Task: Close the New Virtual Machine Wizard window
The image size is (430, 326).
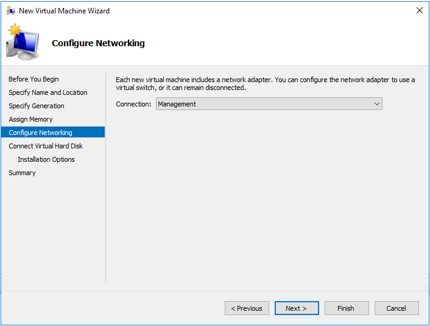Action: pyautogui.click(x=419, y=10)
